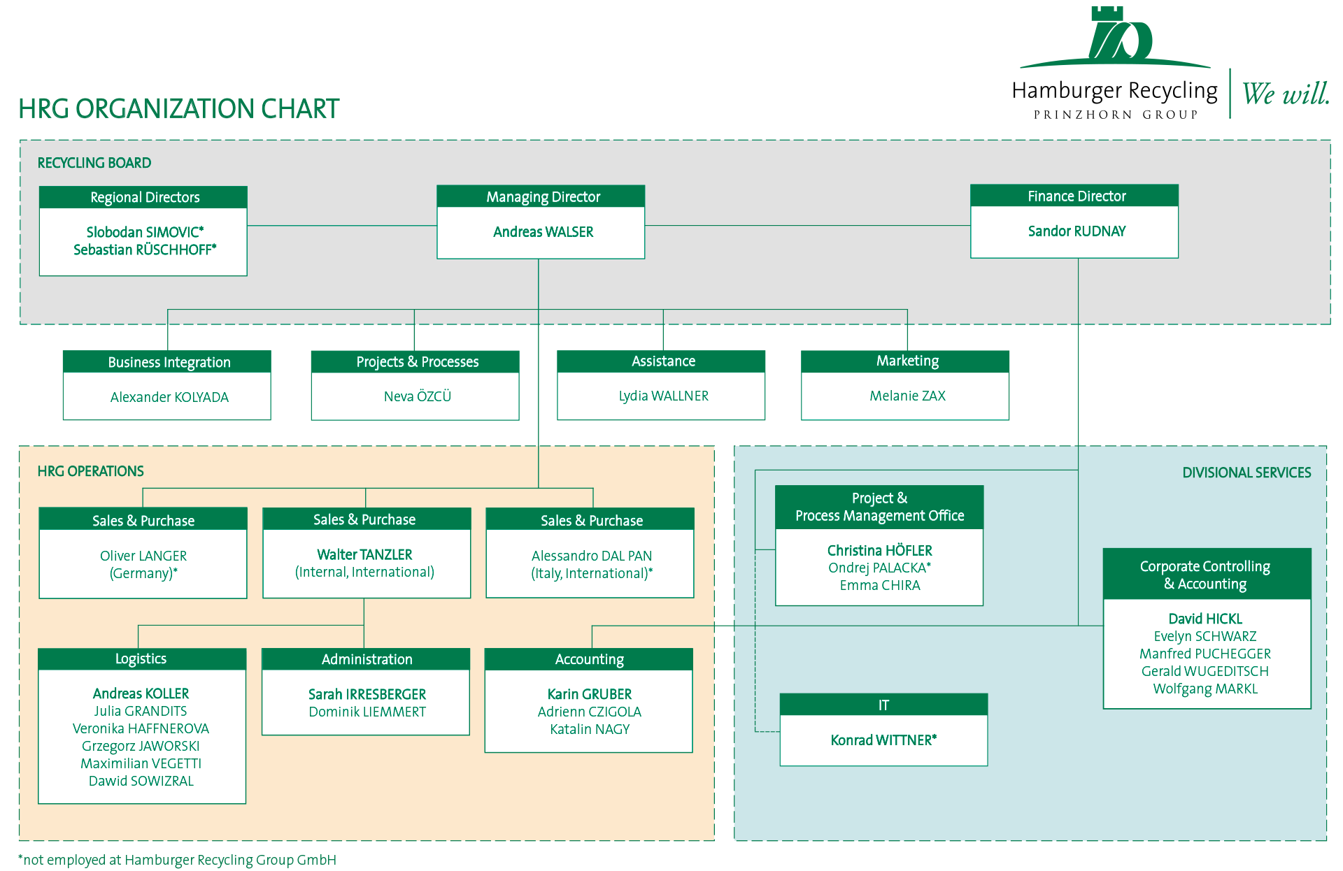Click the name Alexander KOLYADA

point(169,397)
